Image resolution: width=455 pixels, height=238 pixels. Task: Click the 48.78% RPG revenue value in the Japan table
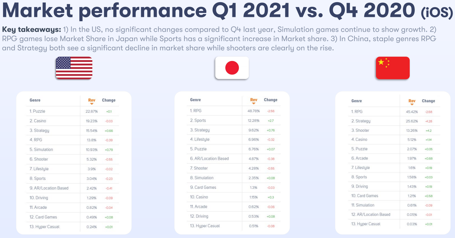click(x=254, y=111)
